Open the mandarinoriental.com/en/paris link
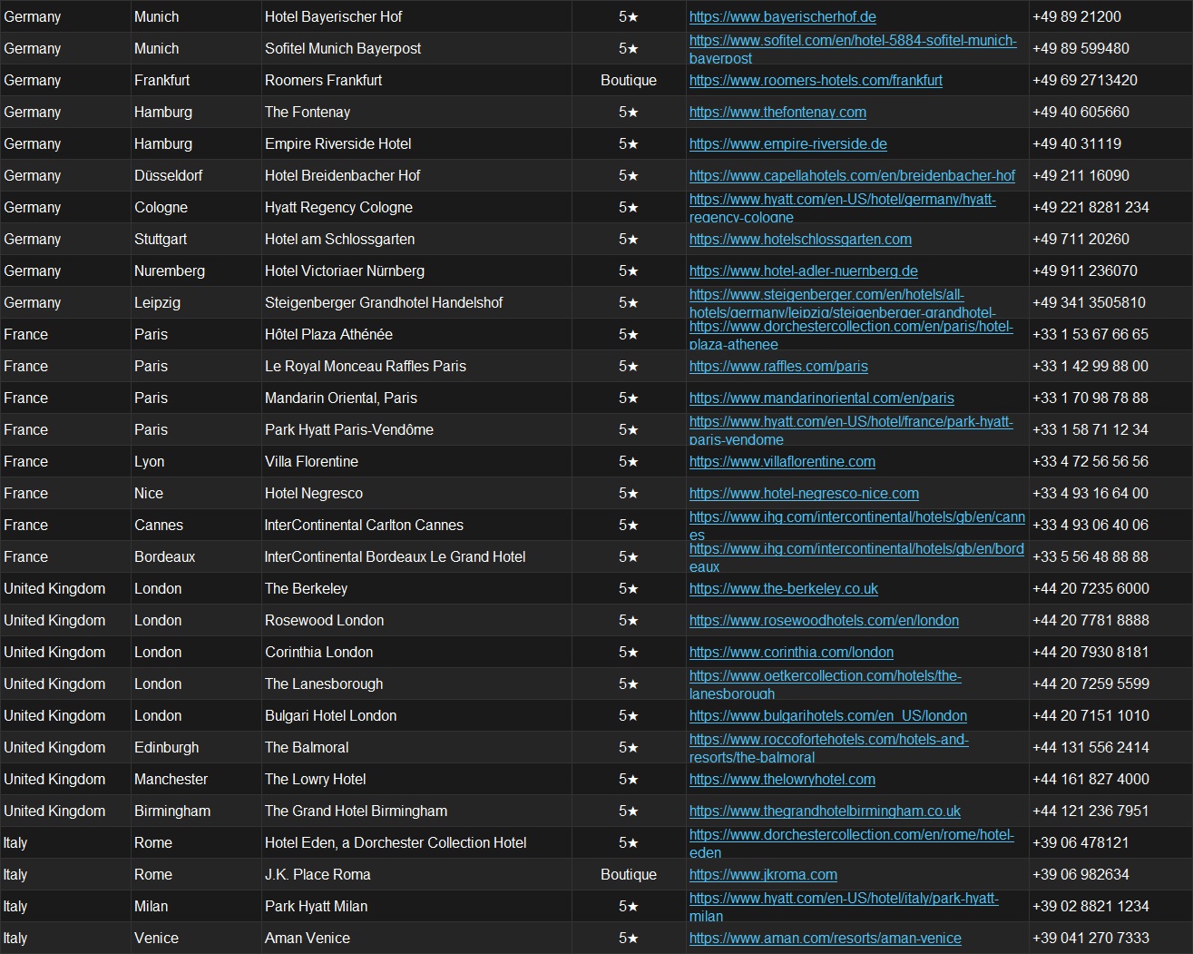 pos(821,398)
